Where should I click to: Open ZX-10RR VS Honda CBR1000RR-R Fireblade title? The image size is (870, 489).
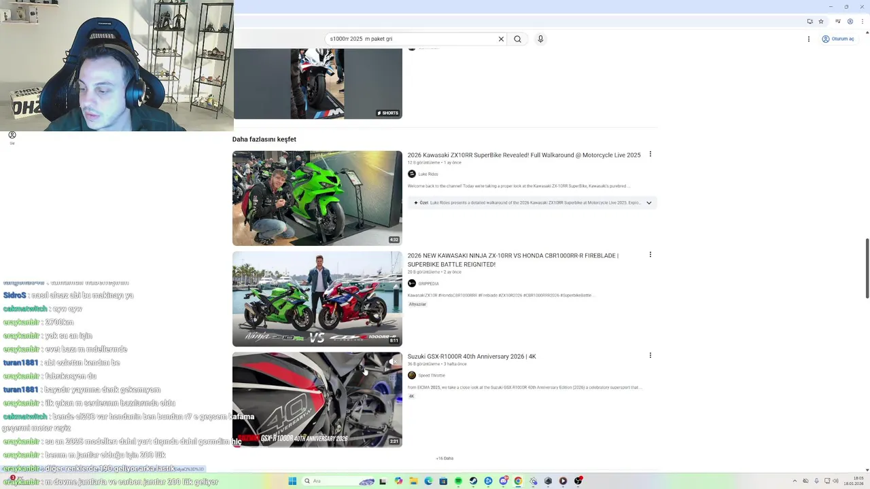(513, 260)
